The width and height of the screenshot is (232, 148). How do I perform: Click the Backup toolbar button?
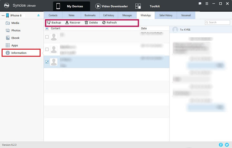[54, 23]
